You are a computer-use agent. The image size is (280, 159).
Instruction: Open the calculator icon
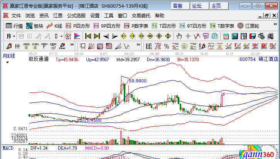tap(235, 36)
